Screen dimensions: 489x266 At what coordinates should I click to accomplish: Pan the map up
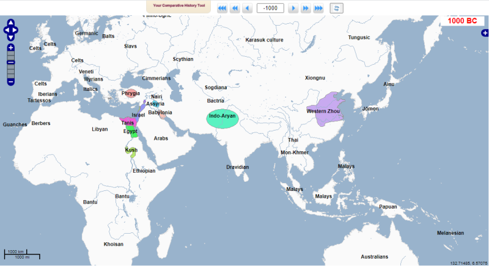point(11,23)
